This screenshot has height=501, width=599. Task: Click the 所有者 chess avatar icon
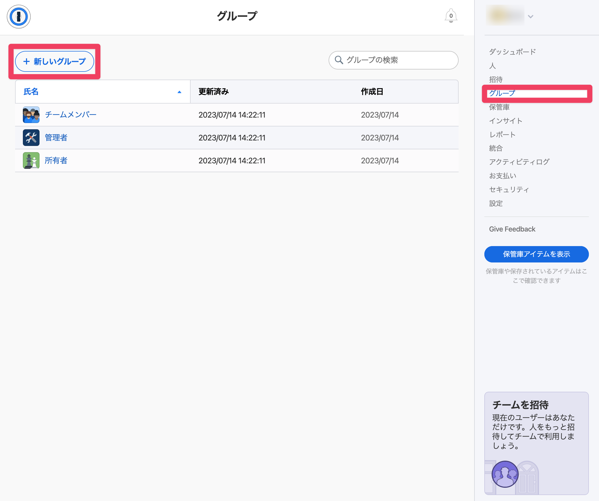(31, 160)
